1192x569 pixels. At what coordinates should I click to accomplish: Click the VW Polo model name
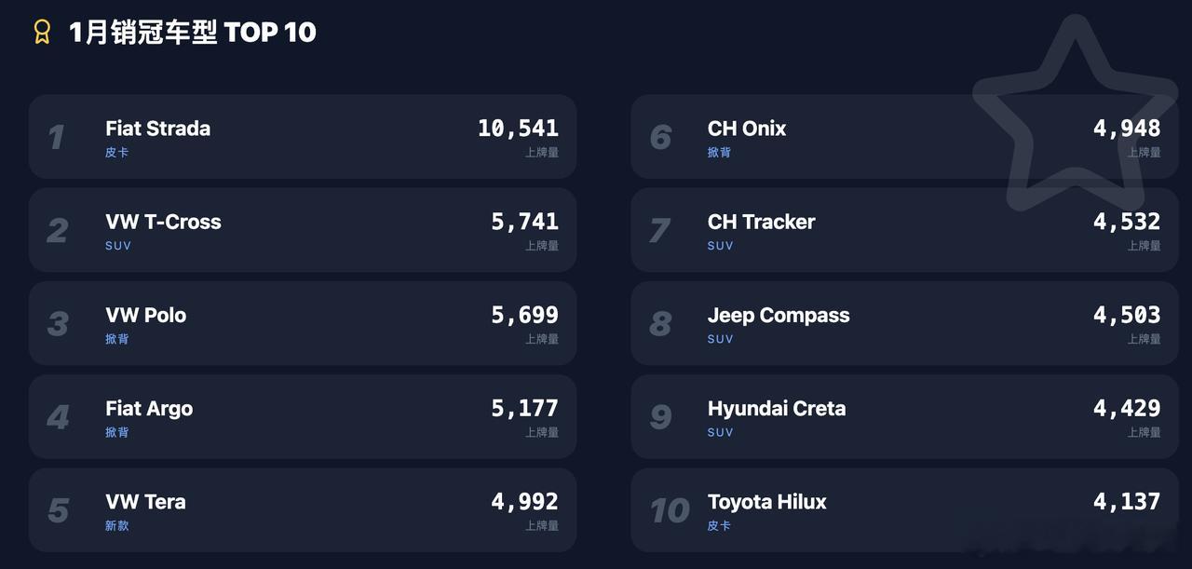[x=145, y=315]
